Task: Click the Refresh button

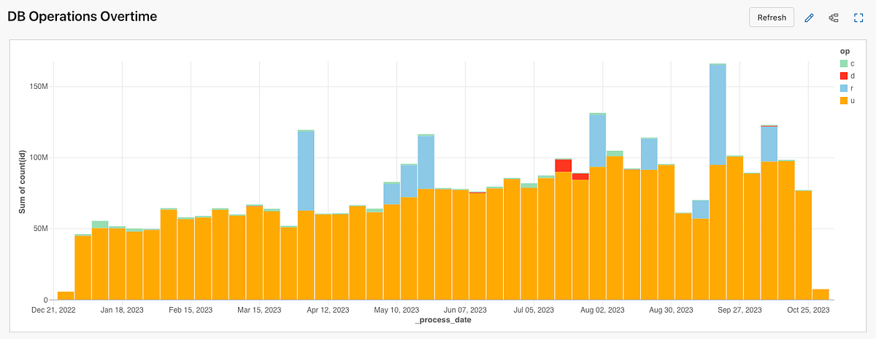Action: point(772,17)
